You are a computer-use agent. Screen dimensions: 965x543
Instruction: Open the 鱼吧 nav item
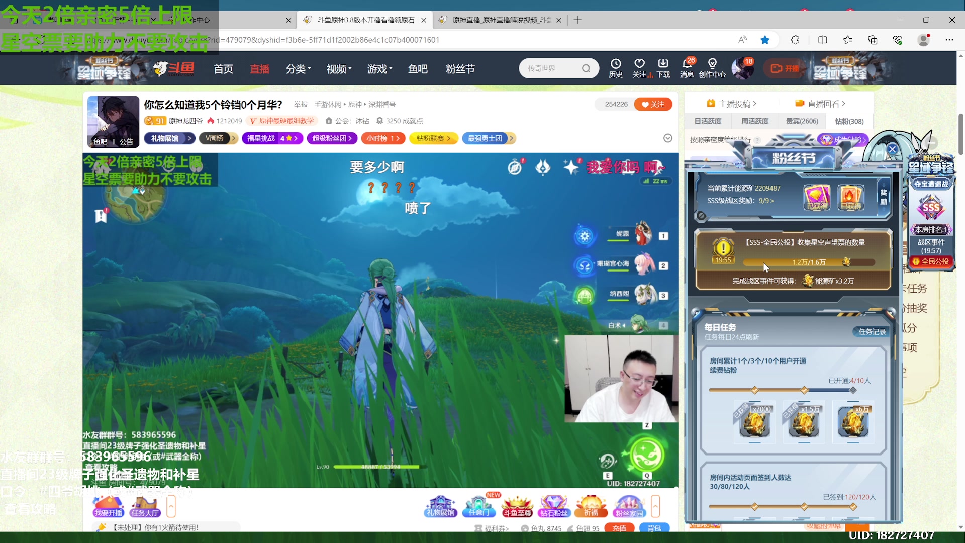coord(418,69)
